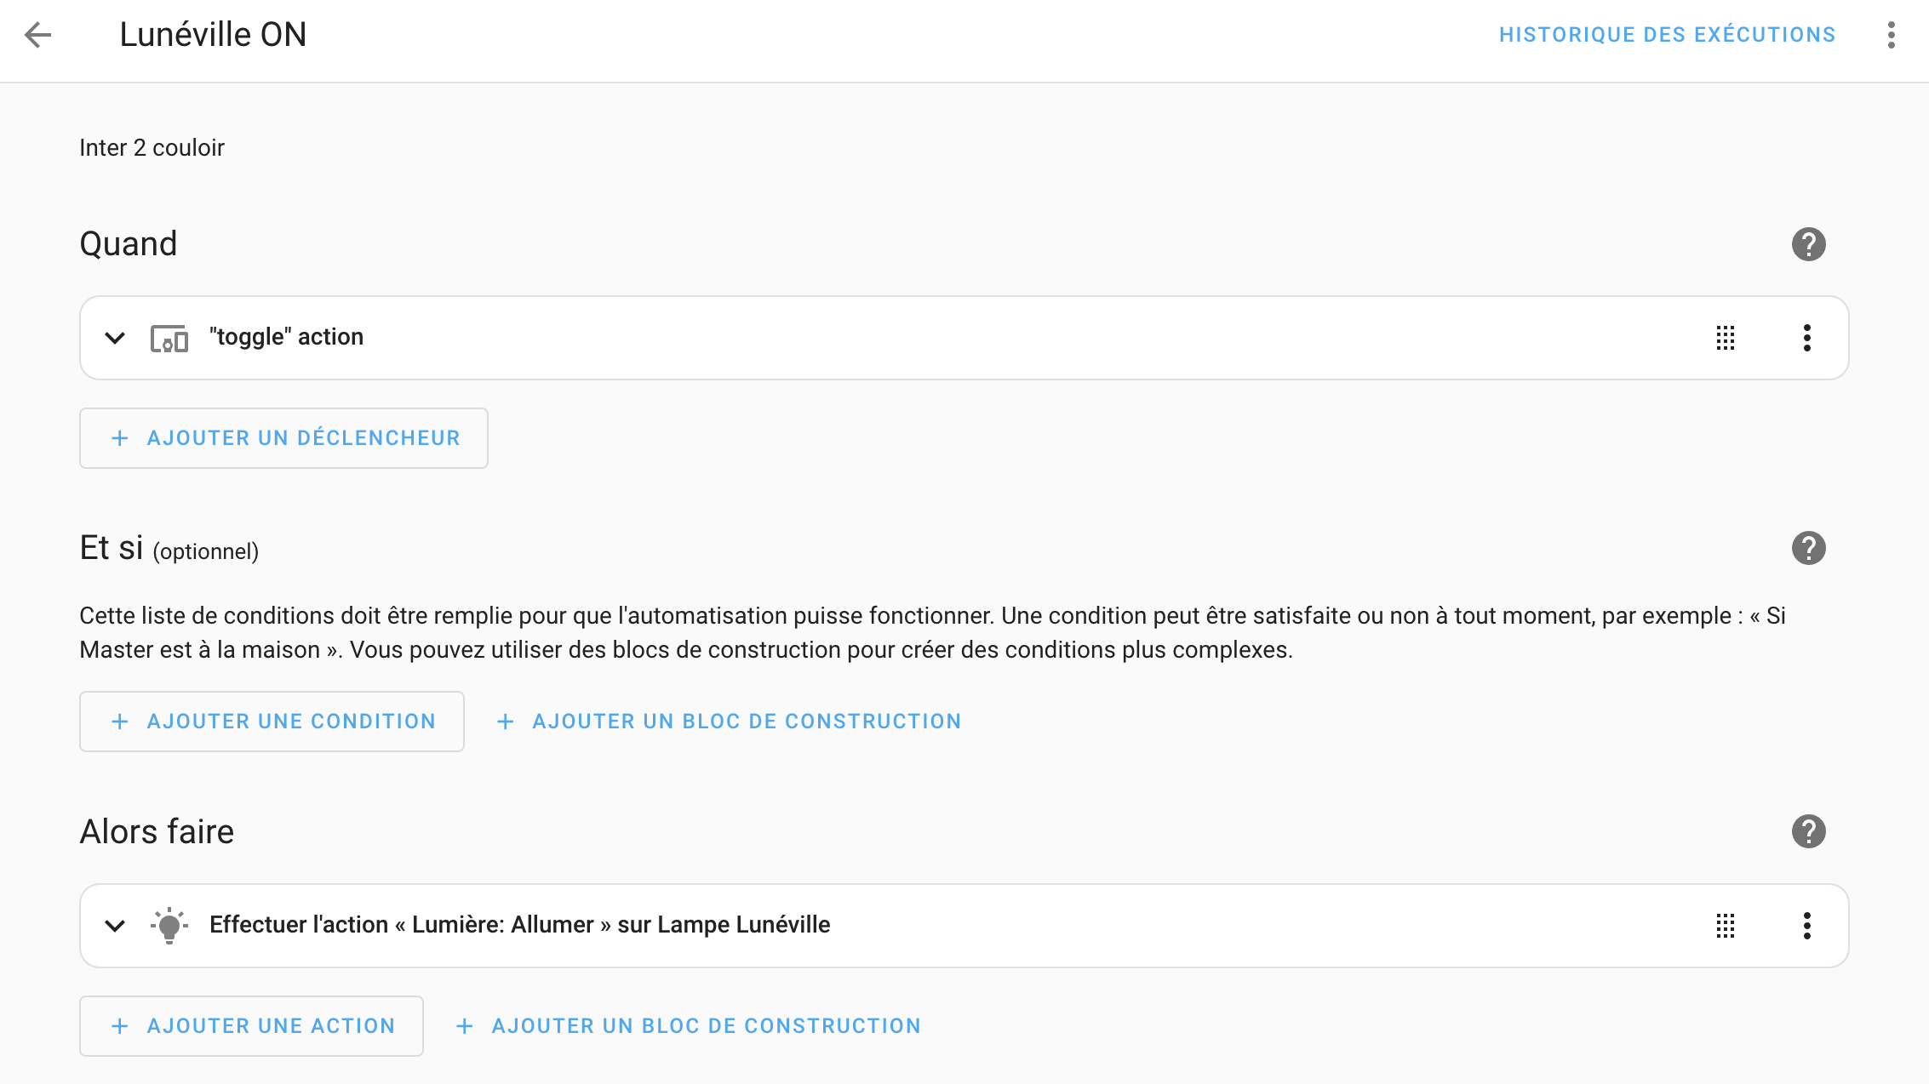This screenshot has width=1929, height=1084.
Task: Click the Alors faire section heading
Action: 157,831
